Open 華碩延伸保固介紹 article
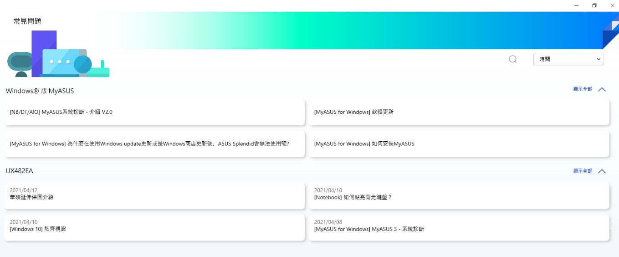This screenshot has width=619, height=257. point(154,196)
